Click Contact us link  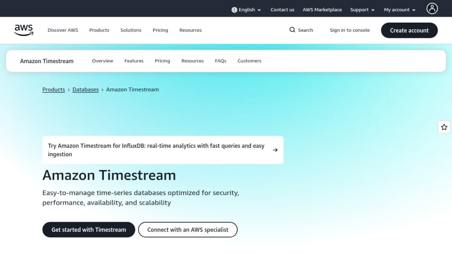click(282, 10)
